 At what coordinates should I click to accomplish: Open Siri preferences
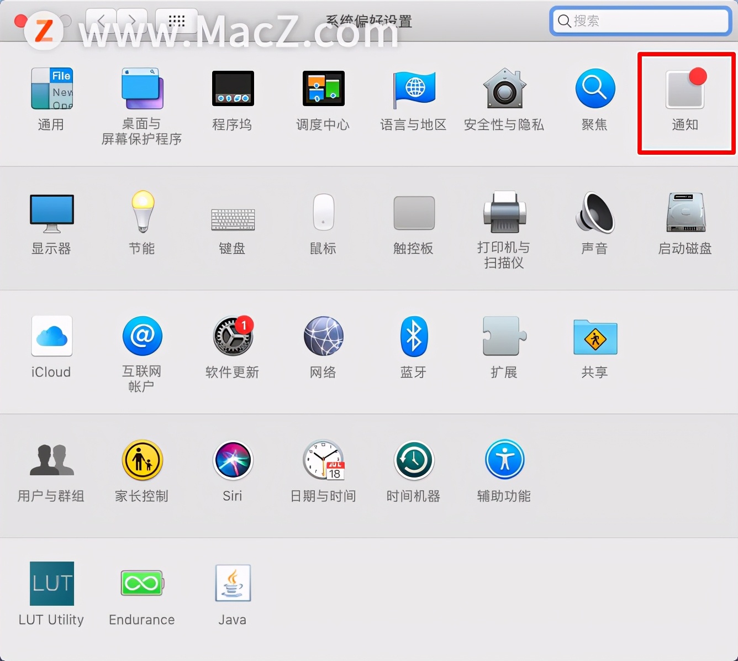click(x=233, y=470)
